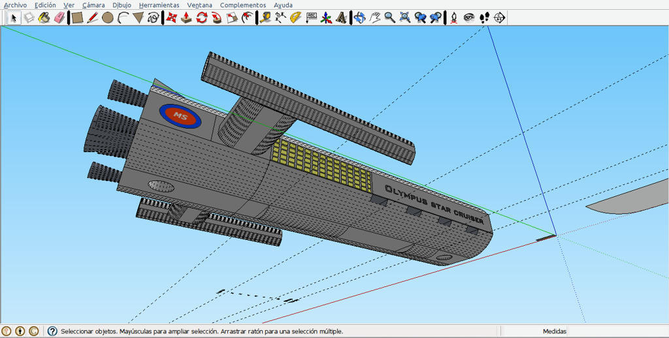669x338 pixels.
Task: Select the Walk footprints tool
Action: click(484, 18)
